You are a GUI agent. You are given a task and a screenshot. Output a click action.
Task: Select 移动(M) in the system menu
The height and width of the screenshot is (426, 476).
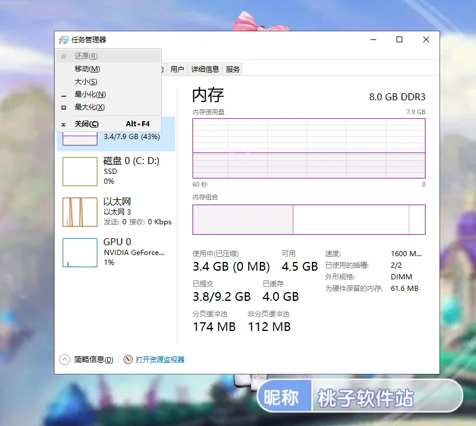pos(108,69)
